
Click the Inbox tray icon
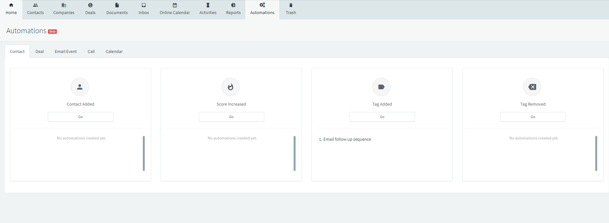tap(144, 5)
